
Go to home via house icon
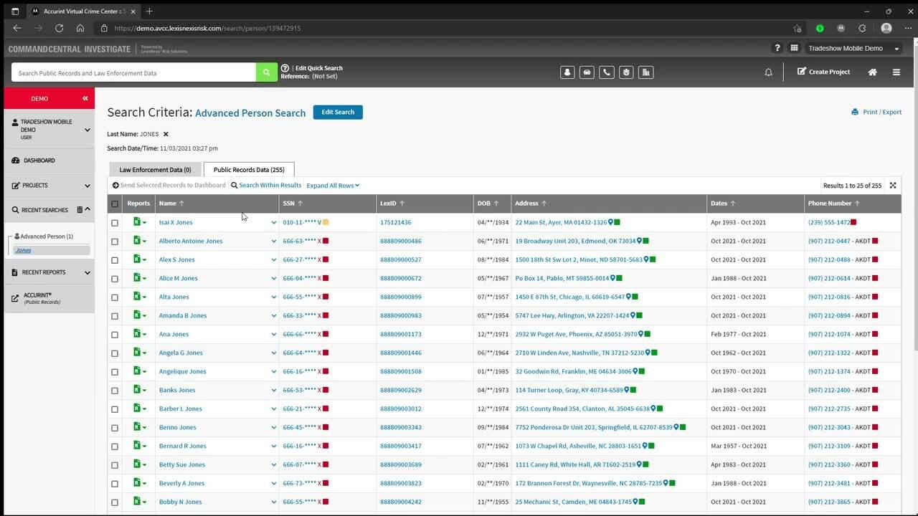tap(872, 72)
